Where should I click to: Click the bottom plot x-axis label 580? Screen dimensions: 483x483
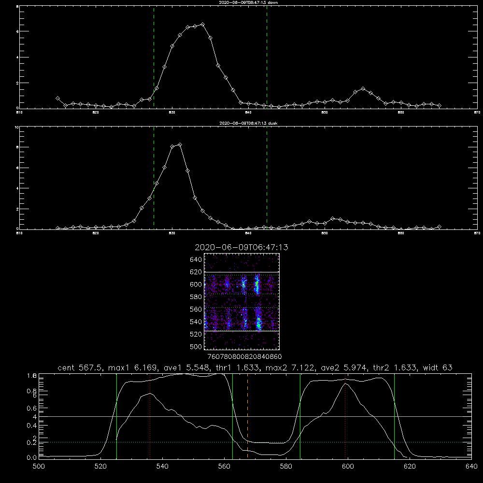click(286, 467)
